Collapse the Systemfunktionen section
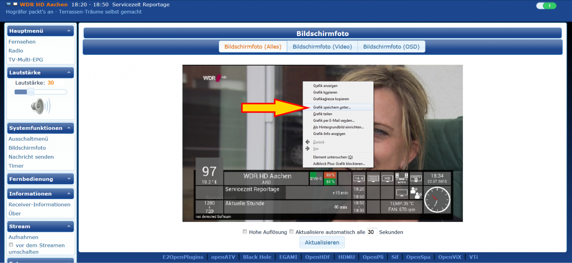The image size is (572, 263). [x=69, y=128]
